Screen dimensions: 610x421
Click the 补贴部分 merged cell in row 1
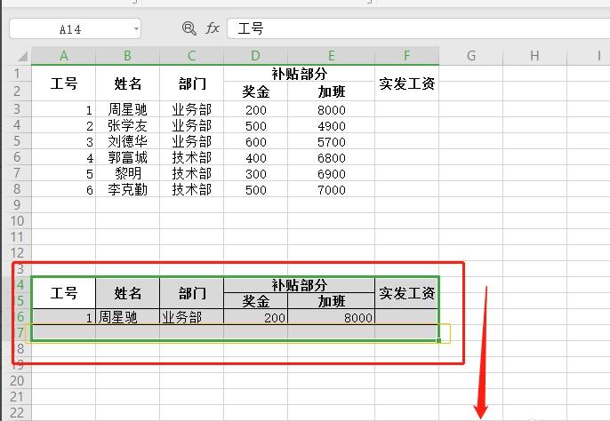[299, 74]
